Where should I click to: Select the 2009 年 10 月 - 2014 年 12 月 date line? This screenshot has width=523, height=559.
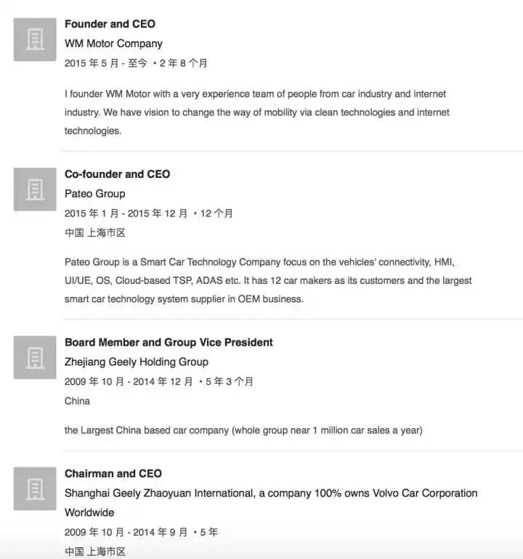pos(159,381)
